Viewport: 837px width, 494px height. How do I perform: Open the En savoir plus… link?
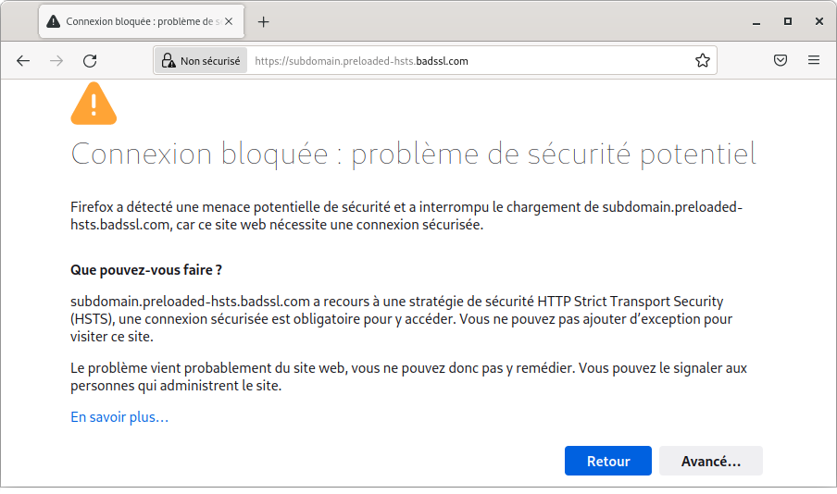pos(119,417)
